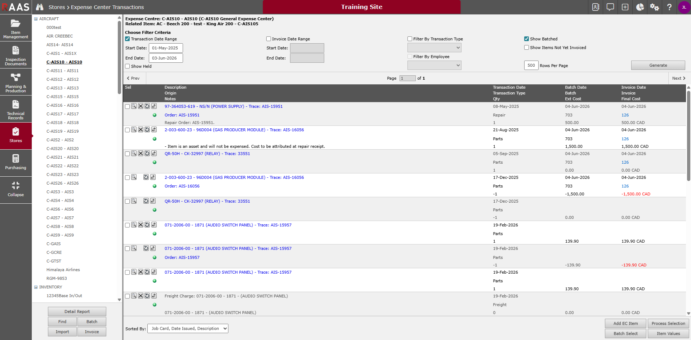Select checkbox for POWER SUPPLY transaction row
This screenshot has width=691, height=340.
[x=127, y=106]
